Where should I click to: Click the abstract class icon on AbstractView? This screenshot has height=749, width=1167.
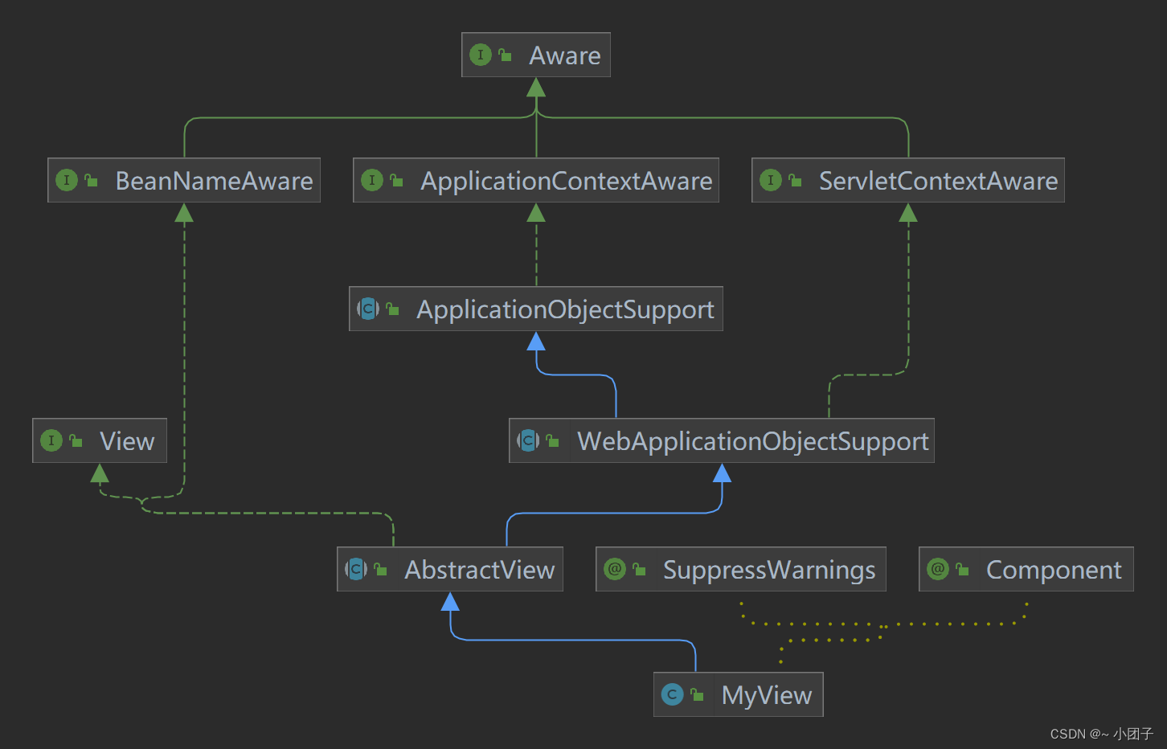356,569
